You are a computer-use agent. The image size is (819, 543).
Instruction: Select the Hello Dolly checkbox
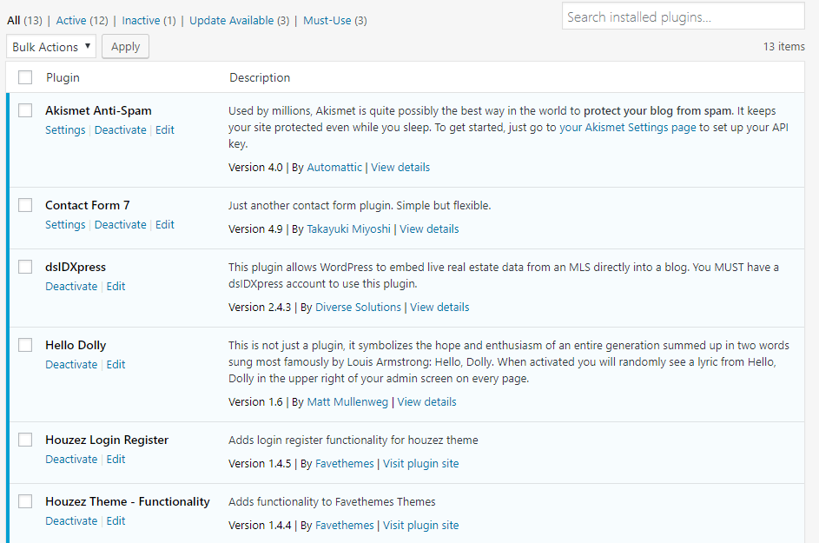point(25,345)
